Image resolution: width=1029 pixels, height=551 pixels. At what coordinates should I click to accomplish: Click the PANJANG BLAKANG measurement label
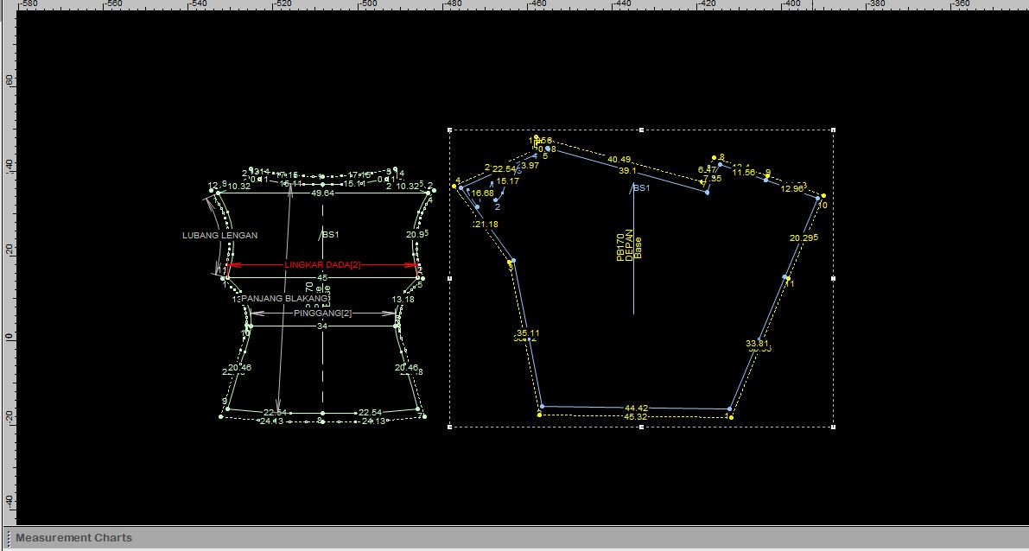(285, 298)
